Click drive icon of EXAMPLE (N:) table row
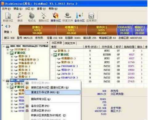 [59, 78]
